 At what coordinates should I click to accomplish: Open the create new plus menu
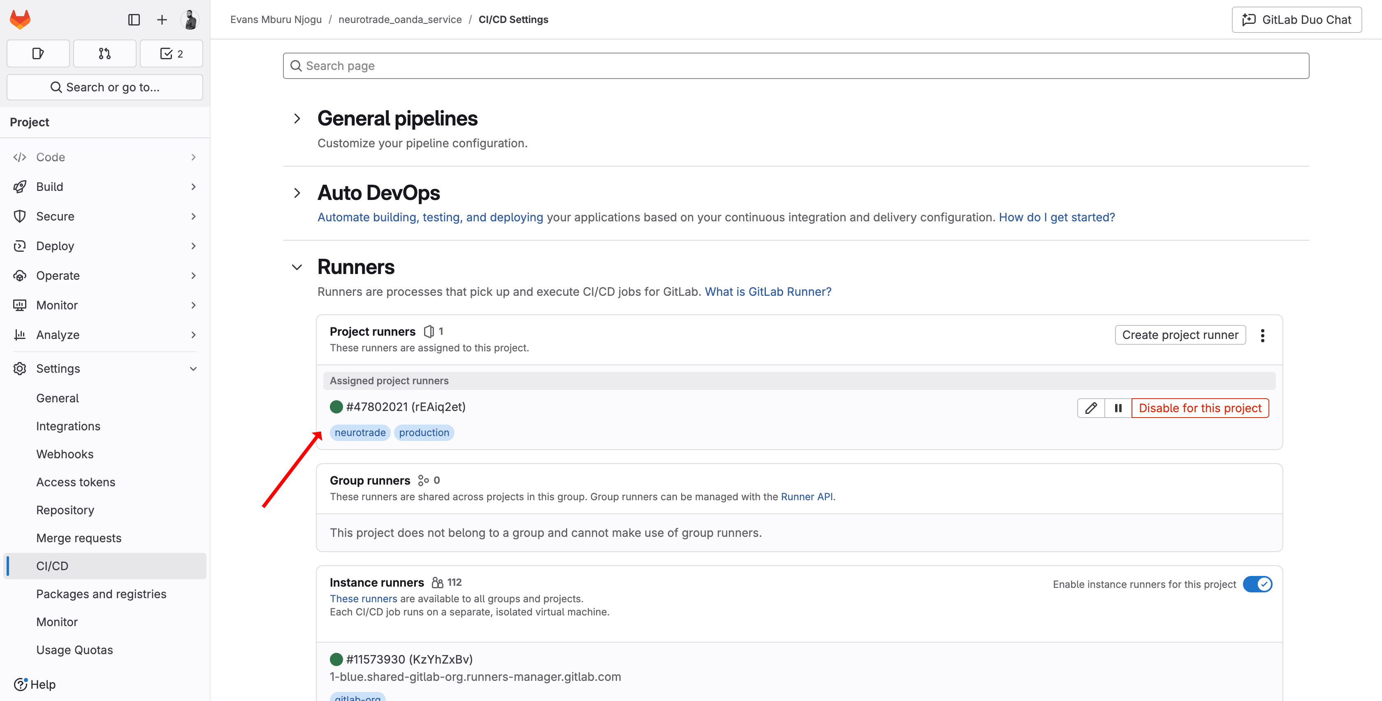[x=162, y=20]
